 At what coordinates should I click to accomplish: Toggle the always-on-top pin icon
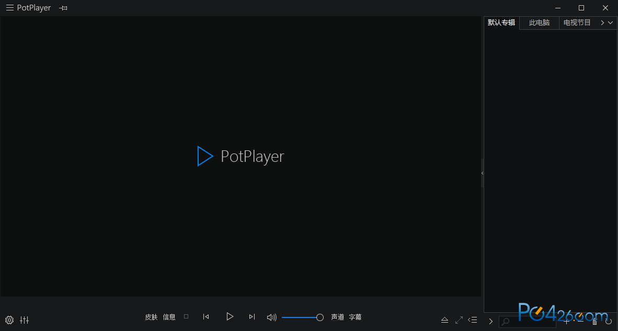coord(63,8)
